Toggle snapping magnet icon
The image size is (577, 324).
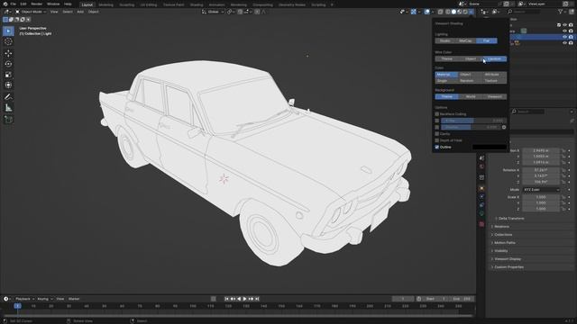[x=240, y=12]
